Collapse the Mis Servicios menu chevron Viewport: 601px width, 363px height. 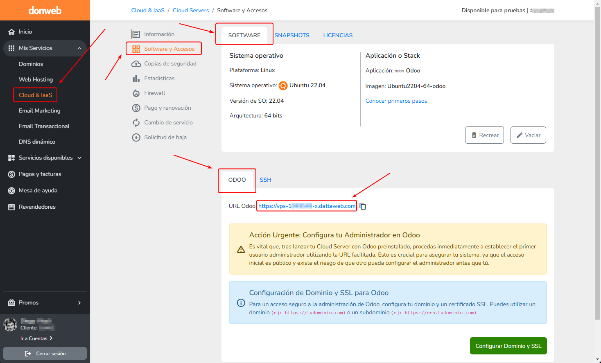(79, 48)
